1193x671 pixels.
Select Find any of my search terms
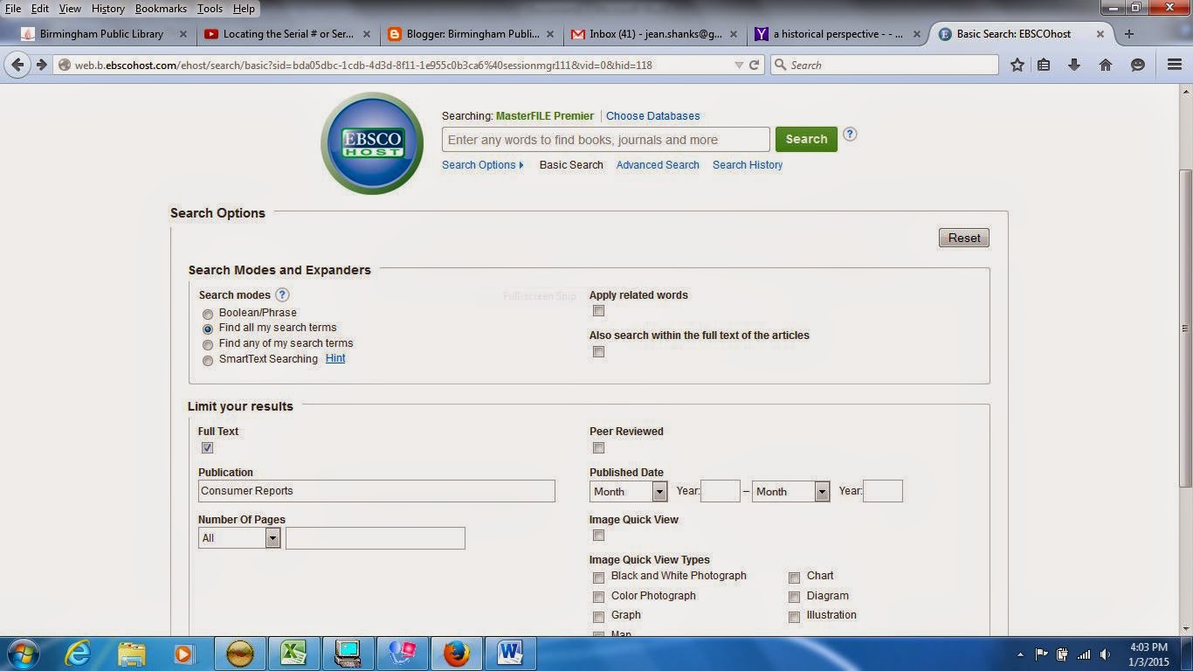(208, 345)
